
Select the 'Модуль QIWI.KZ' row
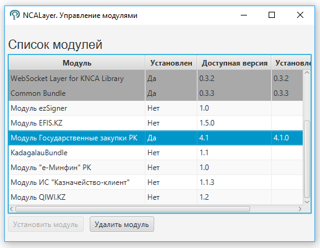point(156,197)
